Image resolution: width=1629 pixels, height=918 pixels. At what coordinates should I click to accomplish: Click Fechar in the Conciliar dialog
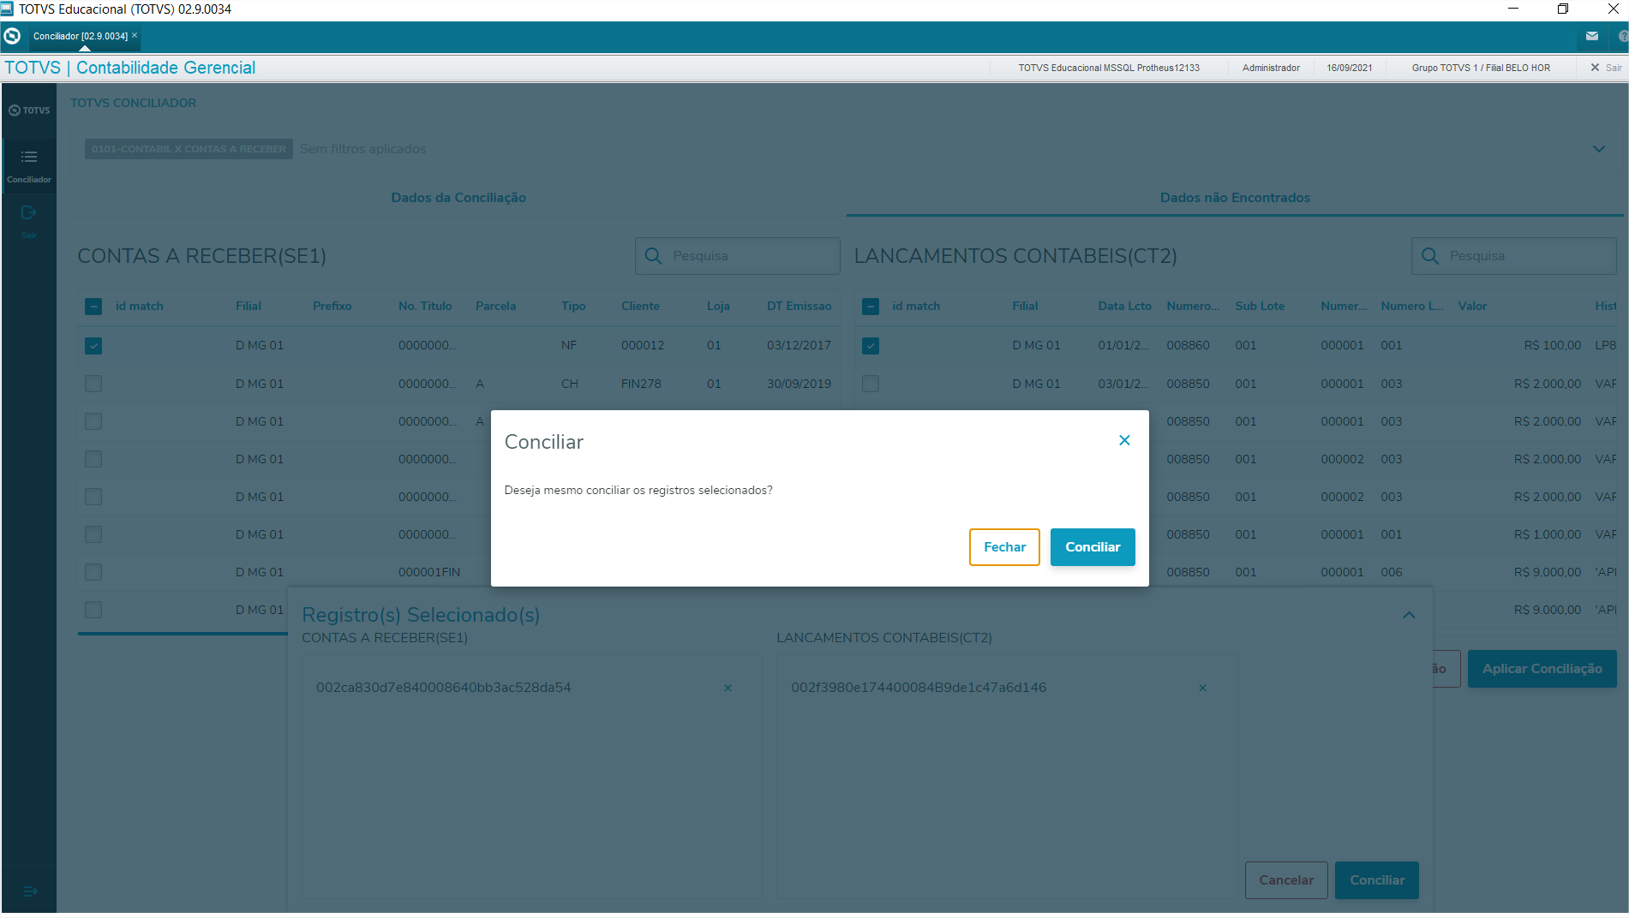pyautogui.click(x=1004, y=547)
